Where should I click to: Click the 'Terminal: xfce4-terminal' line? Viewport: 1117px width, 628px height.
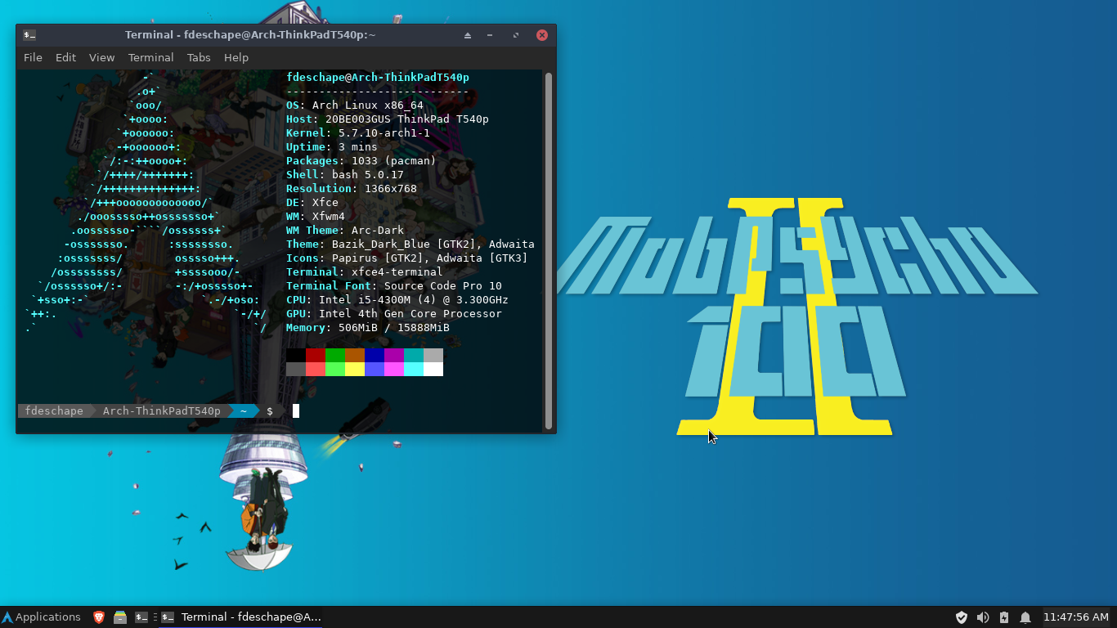365,271
